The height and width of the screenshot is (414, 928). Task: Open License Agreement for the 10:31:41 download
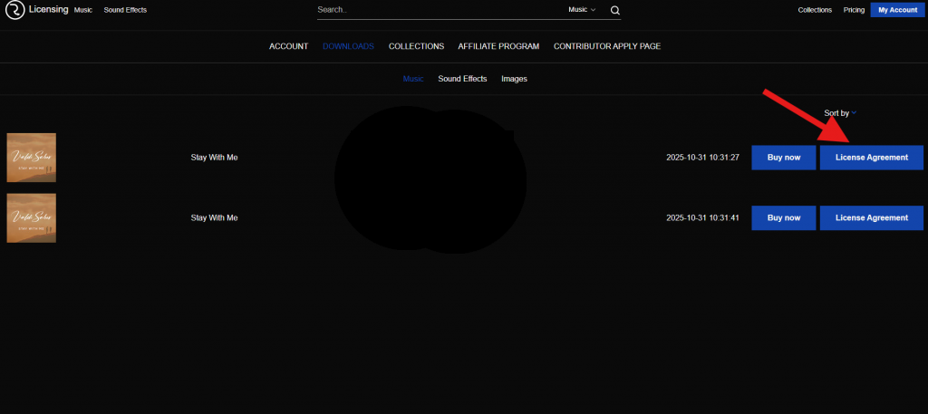pyautogui.click(x=871, y=217)
